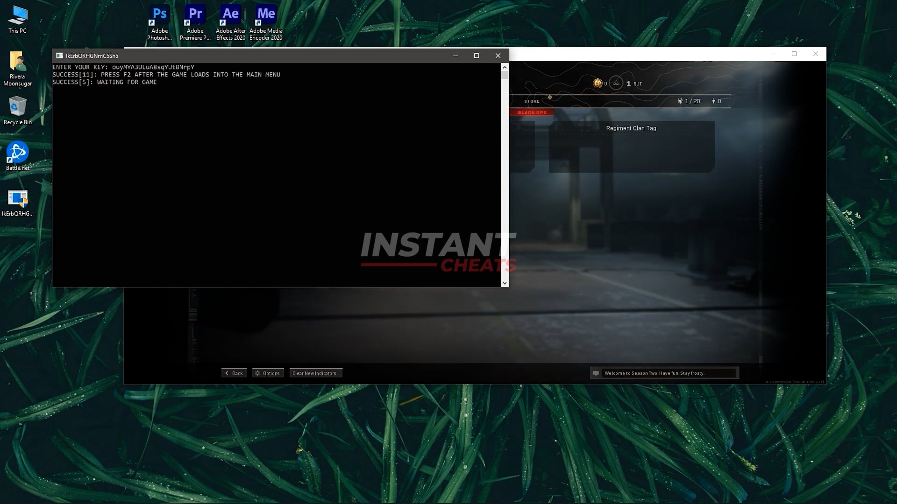Open This PC
The width and height of the screenshot is (897, 504).
click(17, 14)
